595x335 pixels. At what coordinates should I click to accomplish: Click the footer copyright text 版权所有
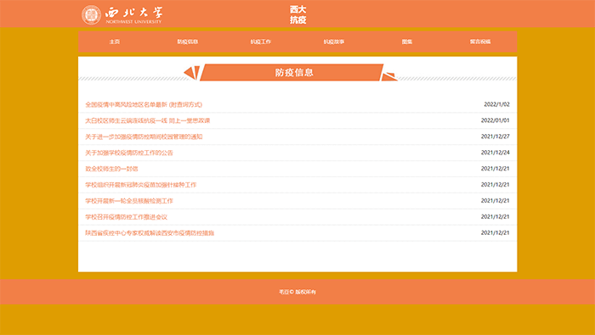tap(305, 292)
